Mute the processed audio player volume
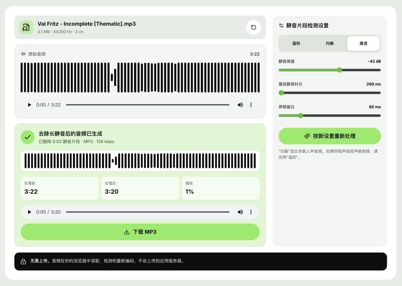 240,212
